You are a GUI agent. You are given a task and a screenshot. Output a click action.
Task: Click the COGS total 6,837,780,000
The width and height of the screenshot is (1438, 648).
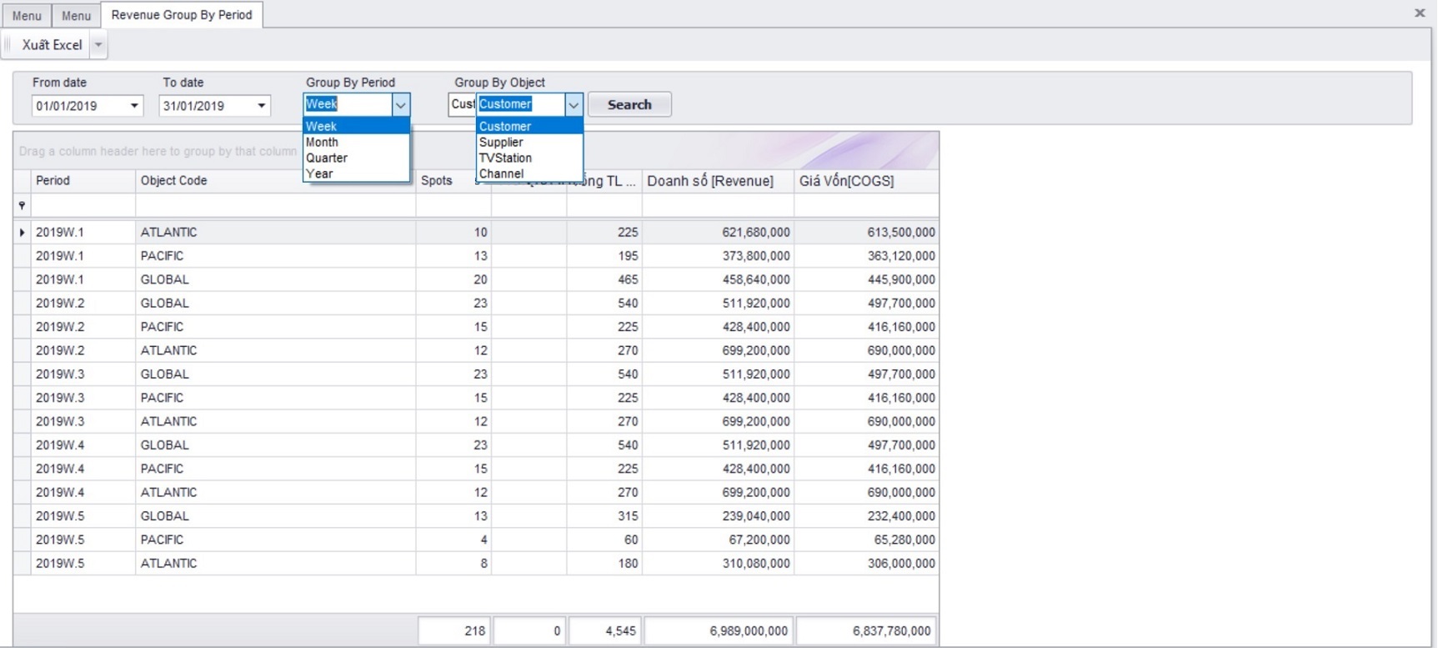[x=865, y=630]
